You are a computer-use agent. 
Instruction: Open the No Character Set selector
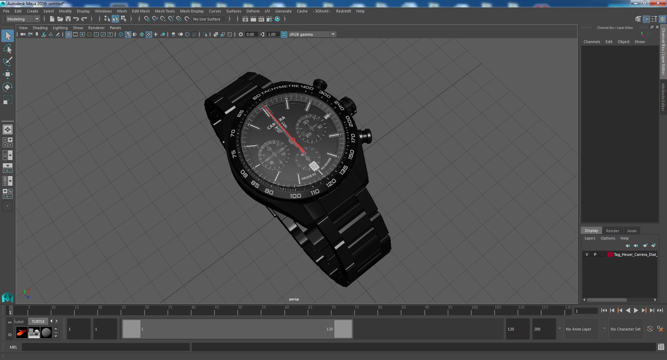(x=626, y=329)
